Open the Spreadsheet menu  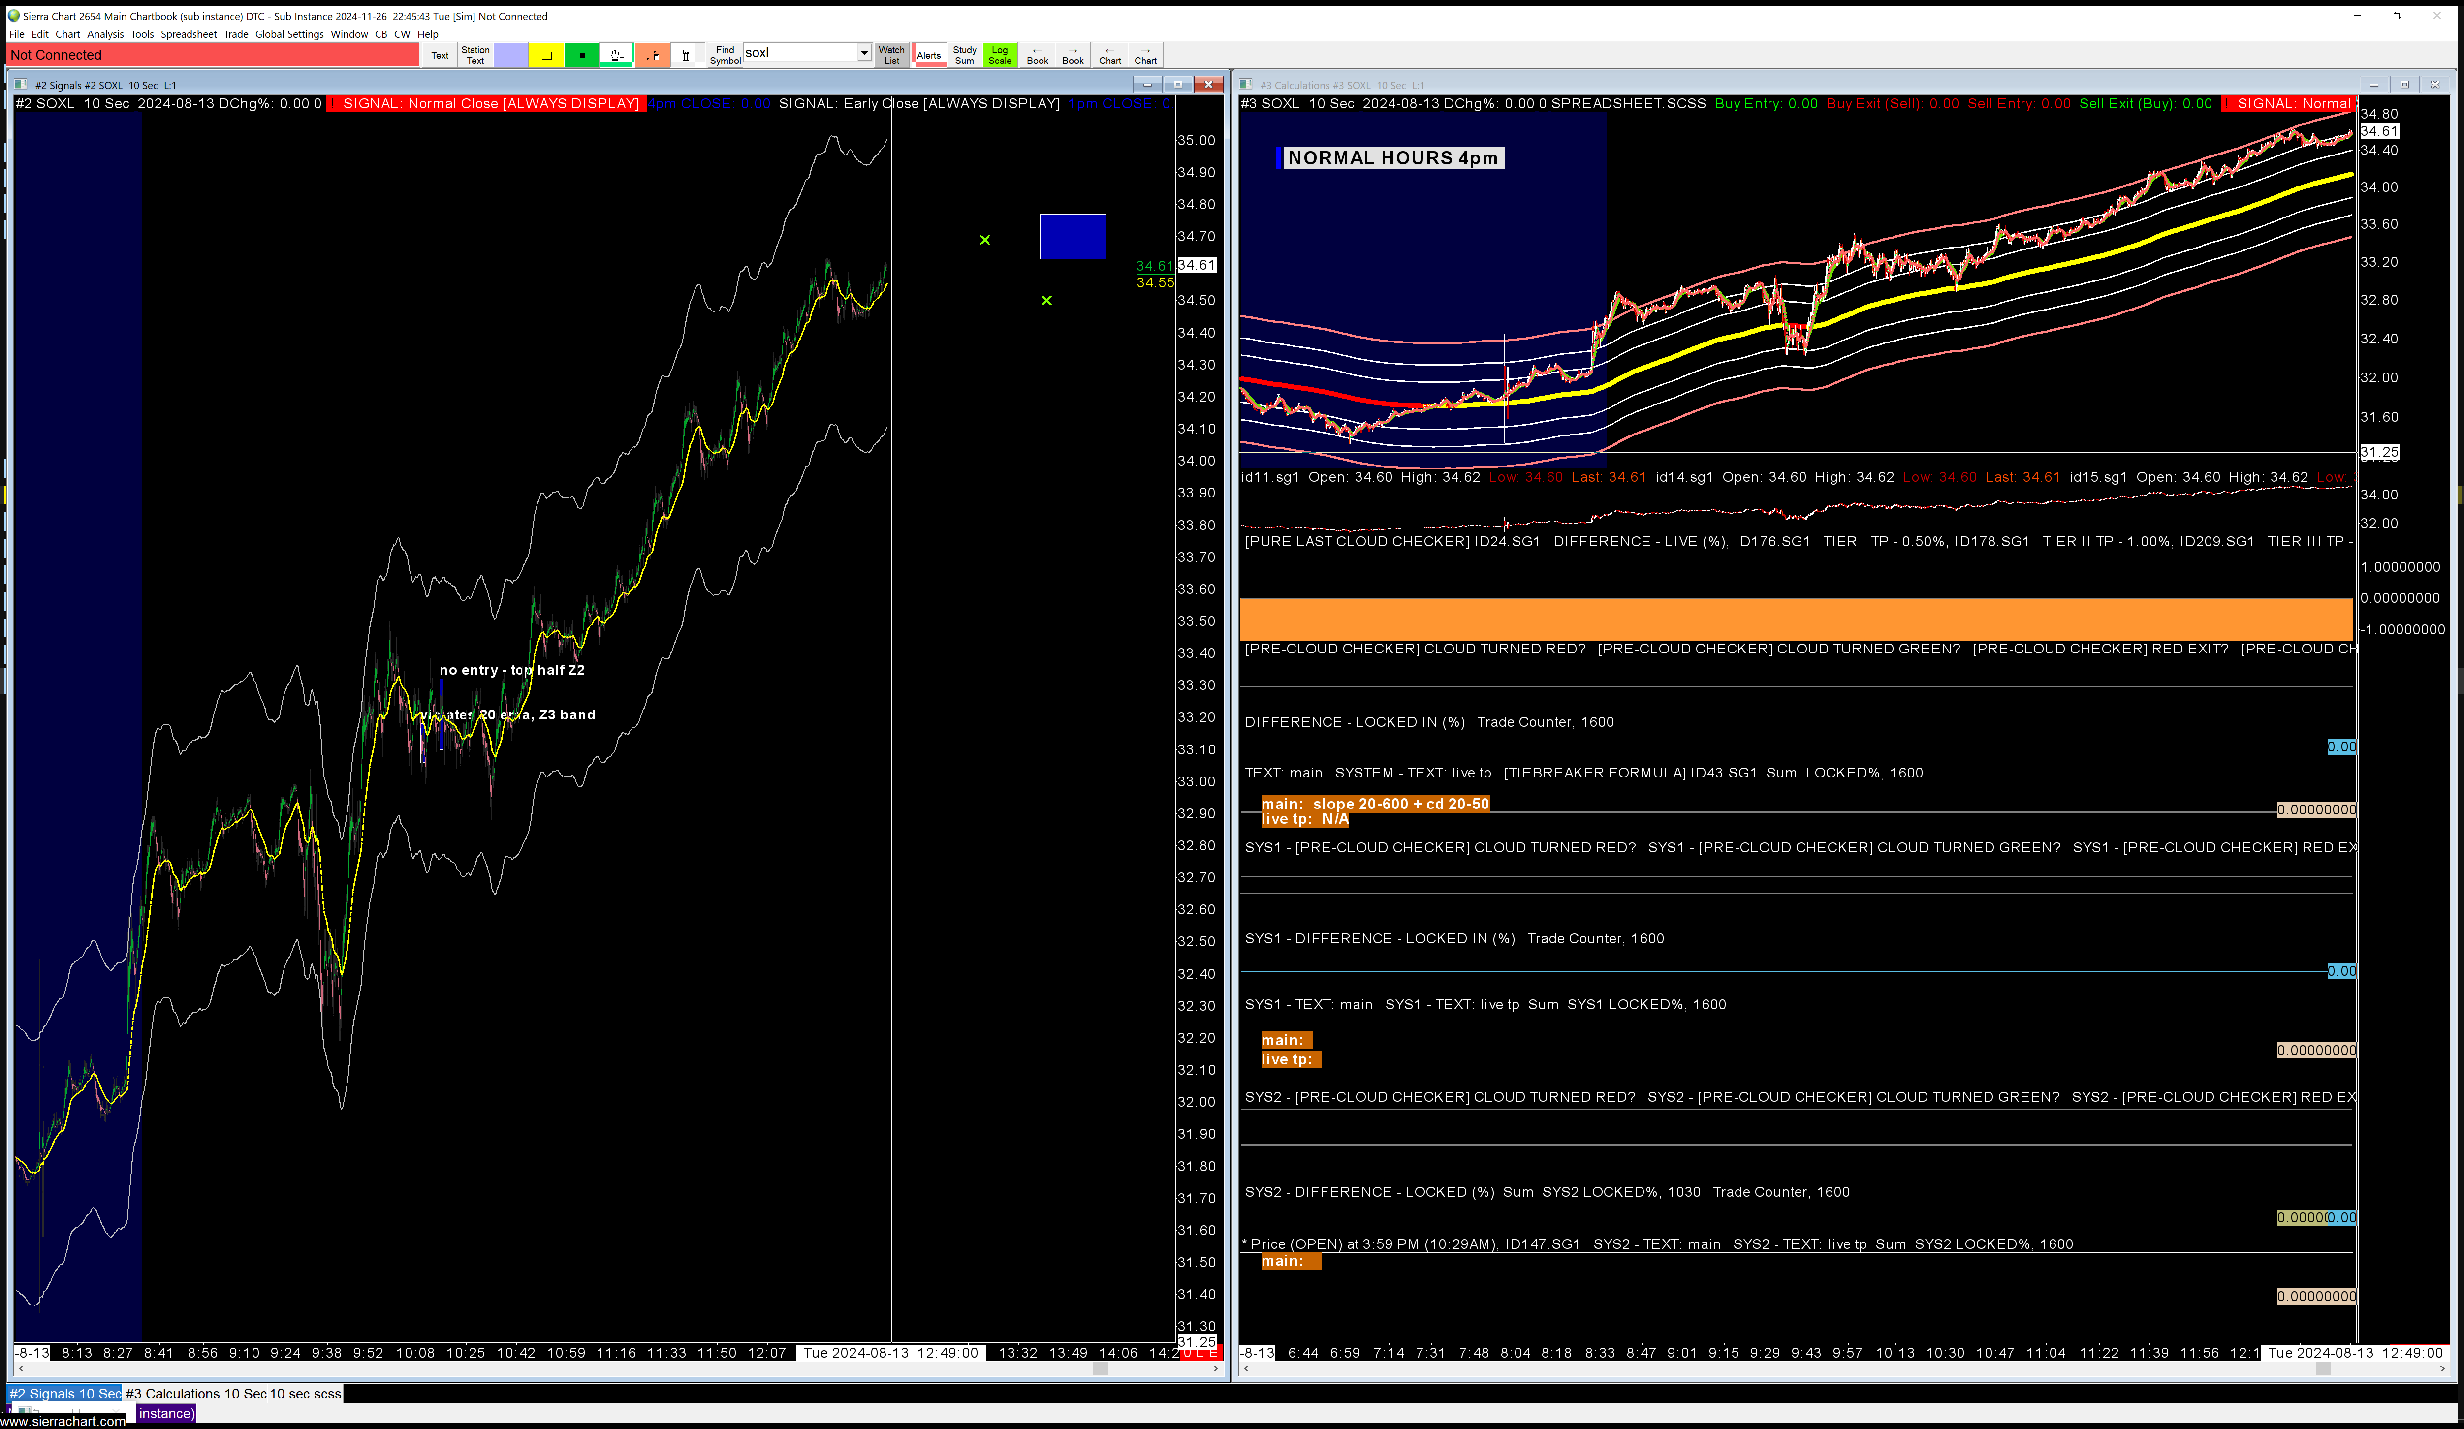pos(189,34)
